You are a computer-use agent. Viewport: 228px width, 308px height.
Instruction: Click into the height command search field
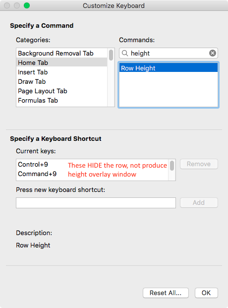click(169, 53)
